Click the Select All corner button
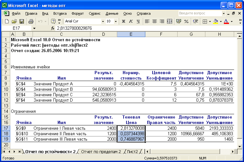Image resolution: width=244 pixels, height=162 pixels. [6, 34]
